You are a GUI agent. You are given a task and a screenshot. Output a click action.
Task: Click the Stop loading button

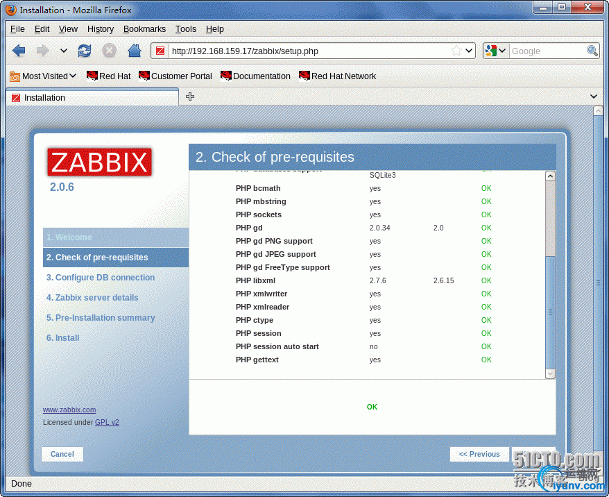click(x=109, y=51)
